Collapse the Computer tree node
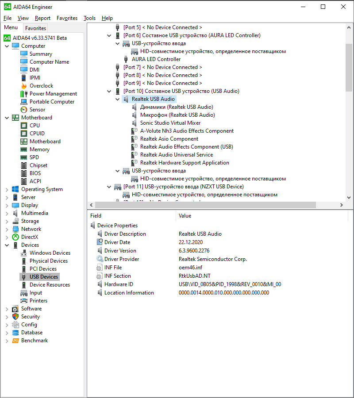The width and height of the screenshot is (354, 398). click(x=7, y=46)
